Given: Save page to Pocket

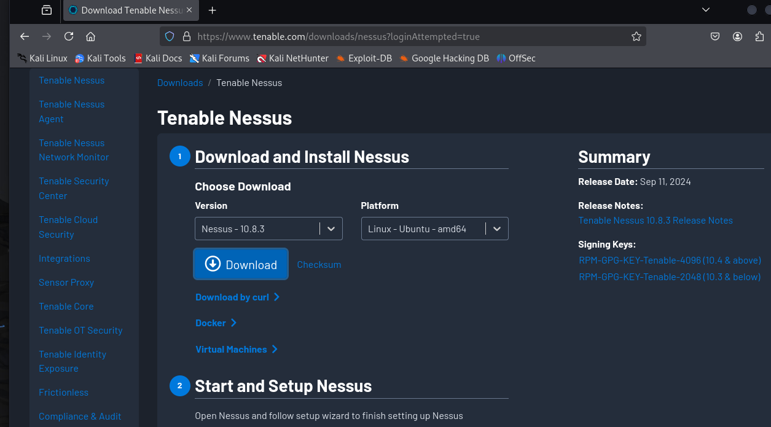Looking at the screenshot, I should [715, 36].
